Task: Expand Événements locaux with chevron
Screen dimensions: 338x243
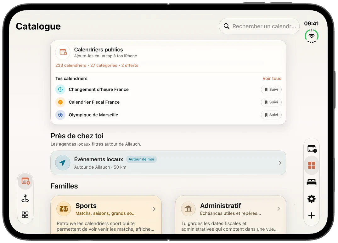Action: [x=280, y=163]
